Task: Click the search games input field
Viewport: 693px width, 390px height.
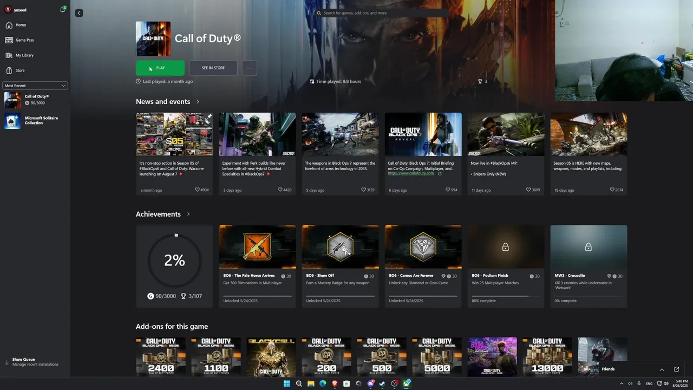Action: coord(382,13)
